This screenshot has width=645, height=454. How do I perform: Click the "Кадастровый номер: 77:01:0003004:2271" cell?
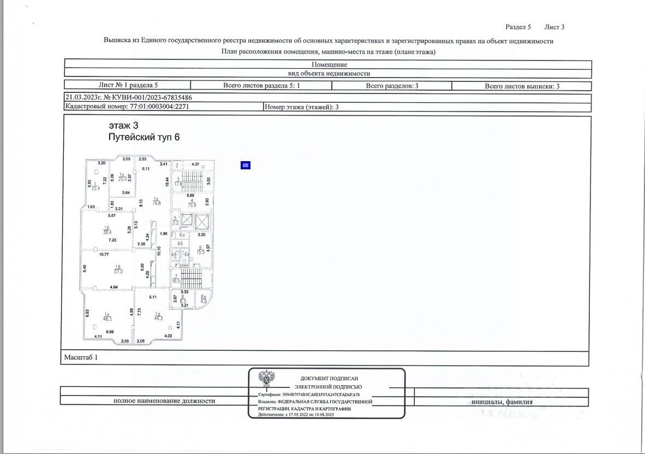pyautogui.click(x=164, y=107)
